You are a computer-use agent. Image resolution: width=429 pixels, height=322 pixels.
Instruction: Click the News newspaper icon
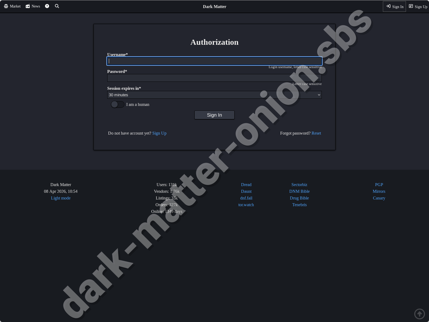28,6
